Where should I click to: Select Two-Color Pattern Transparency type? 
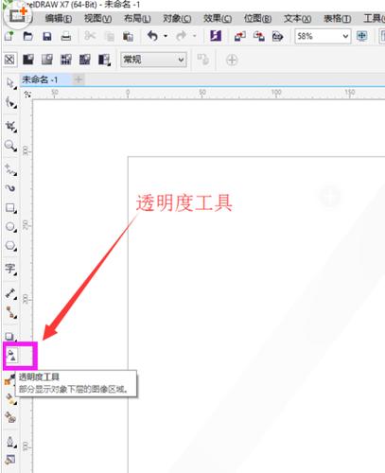104,60
